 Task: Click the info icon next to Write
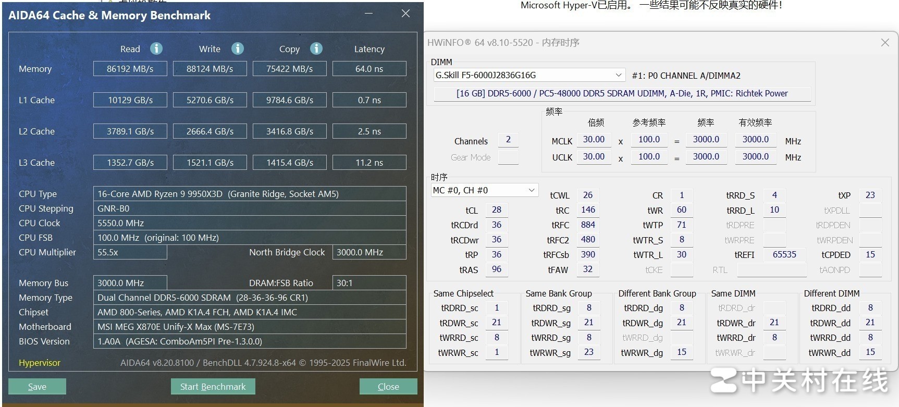(x=238, y=48)
